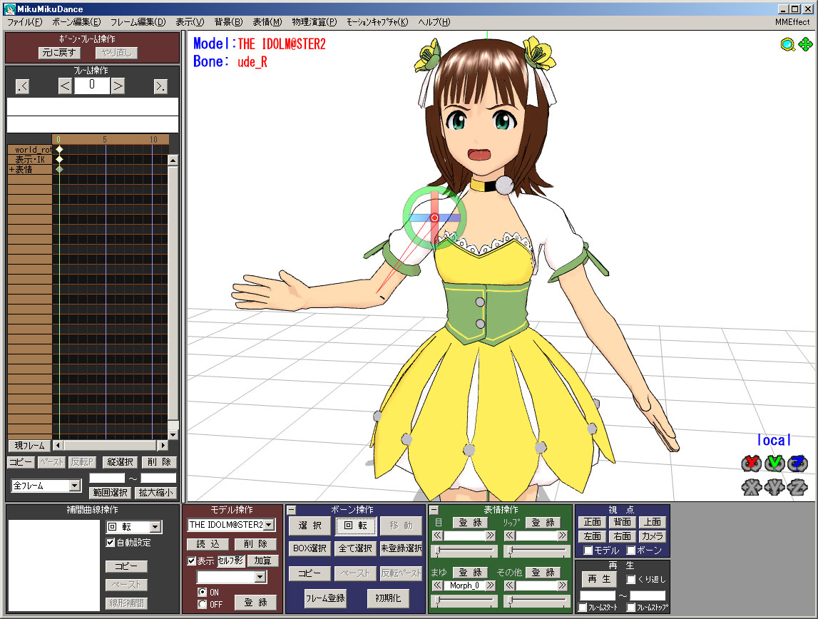Open フレーム編集(D) menu
Screen dimensions: 818x619
138,22
